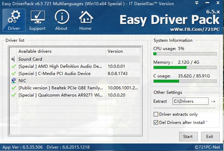Select the Sound Card category row

(75, 59)
